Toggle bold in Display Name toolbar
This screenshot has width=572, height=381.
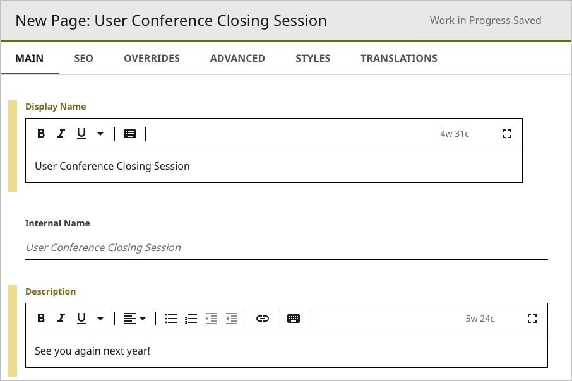tap(41, 133)
